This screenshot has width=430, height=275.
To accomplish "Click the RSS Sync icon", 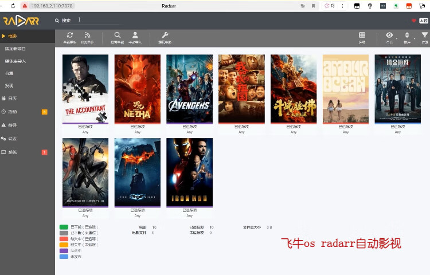I will tap(86, 36).
